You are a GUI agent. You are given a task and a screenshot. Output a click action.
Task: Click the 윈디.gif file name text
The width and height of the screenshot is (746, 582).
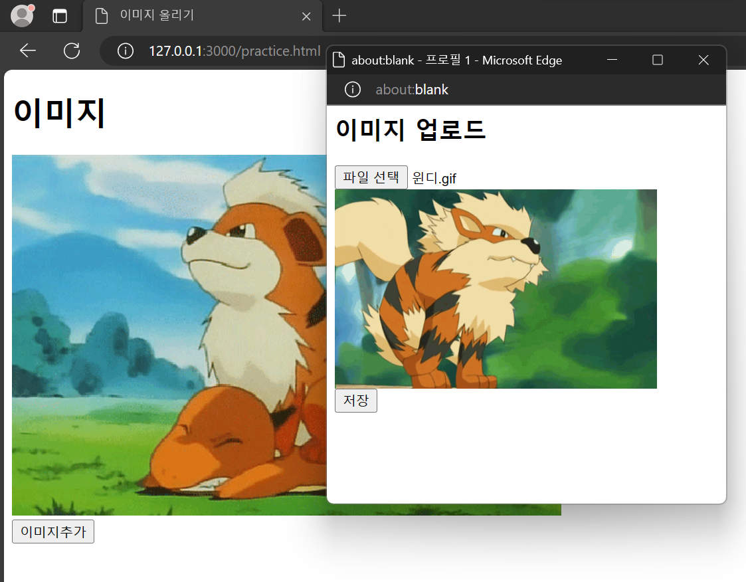[x=434, y=178]
